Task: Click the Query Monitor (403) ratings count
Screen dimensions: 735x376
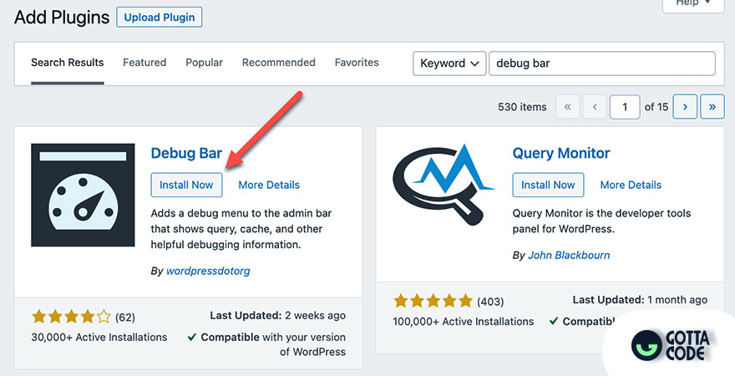Action: pos(490,302)
